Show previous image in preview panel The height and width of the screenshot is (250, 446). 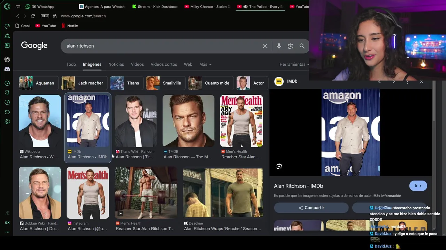(x=379, y=82)
